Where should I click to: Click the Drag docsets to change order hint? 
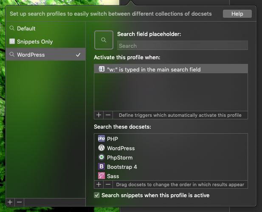pyautogui.click(x=180, y=184)
